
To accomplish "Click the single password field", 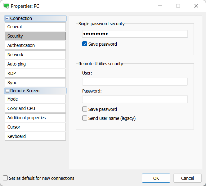I will pos(135,34).
